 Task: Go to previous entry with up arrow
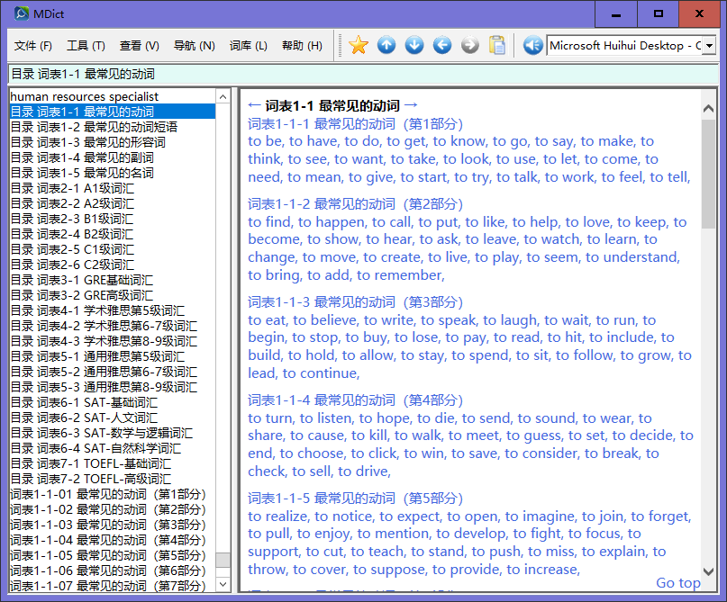click(386, 45)
